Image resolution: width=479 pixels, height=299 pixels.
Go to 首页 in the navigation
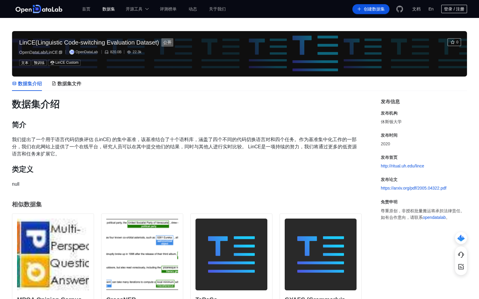pos(86,9)
